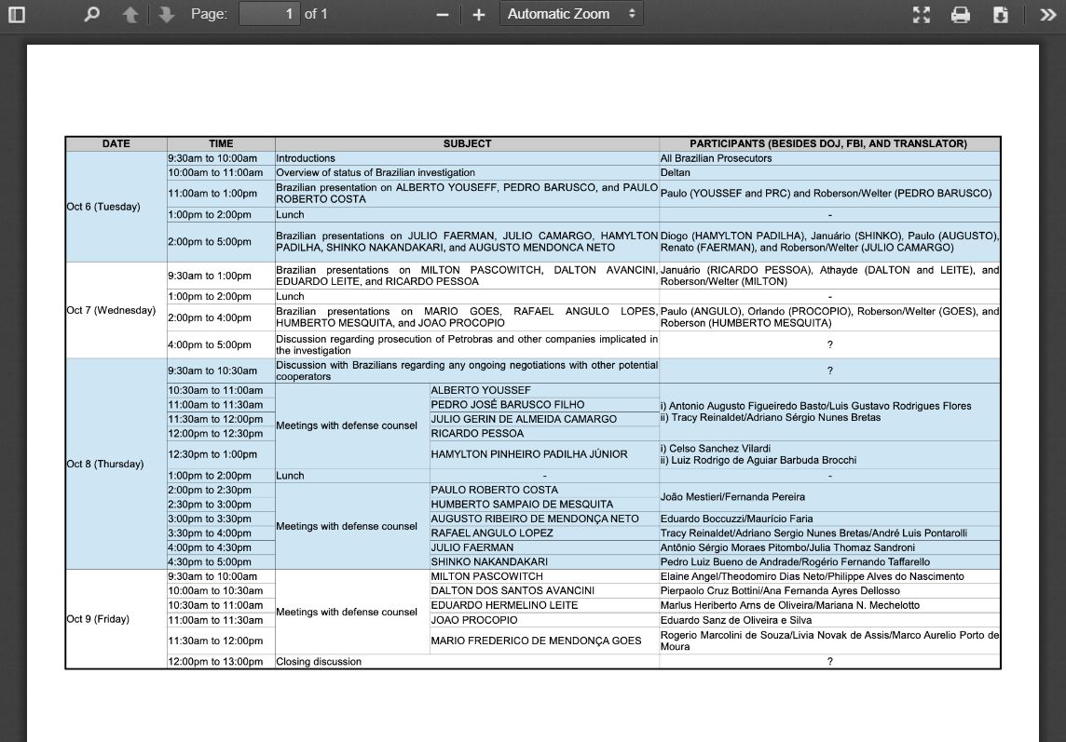Click the JULIO FAERMAN defense counsel cell
Image resolution: width=1066 pixels, height=742 pixels.
click(x=544, y=547)
